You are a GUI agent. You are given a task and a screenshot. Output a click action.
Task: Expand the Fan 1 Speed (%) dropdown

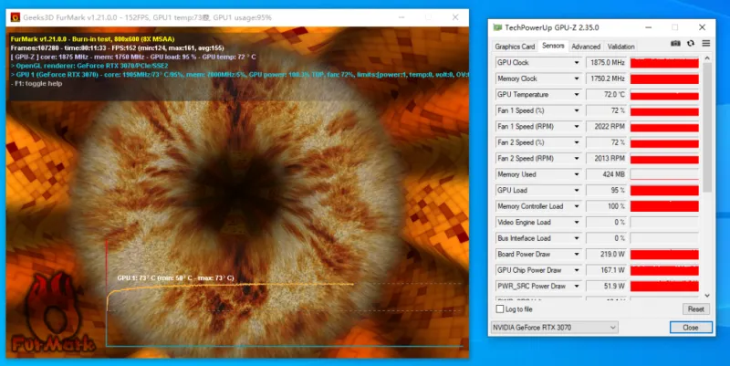577,110
